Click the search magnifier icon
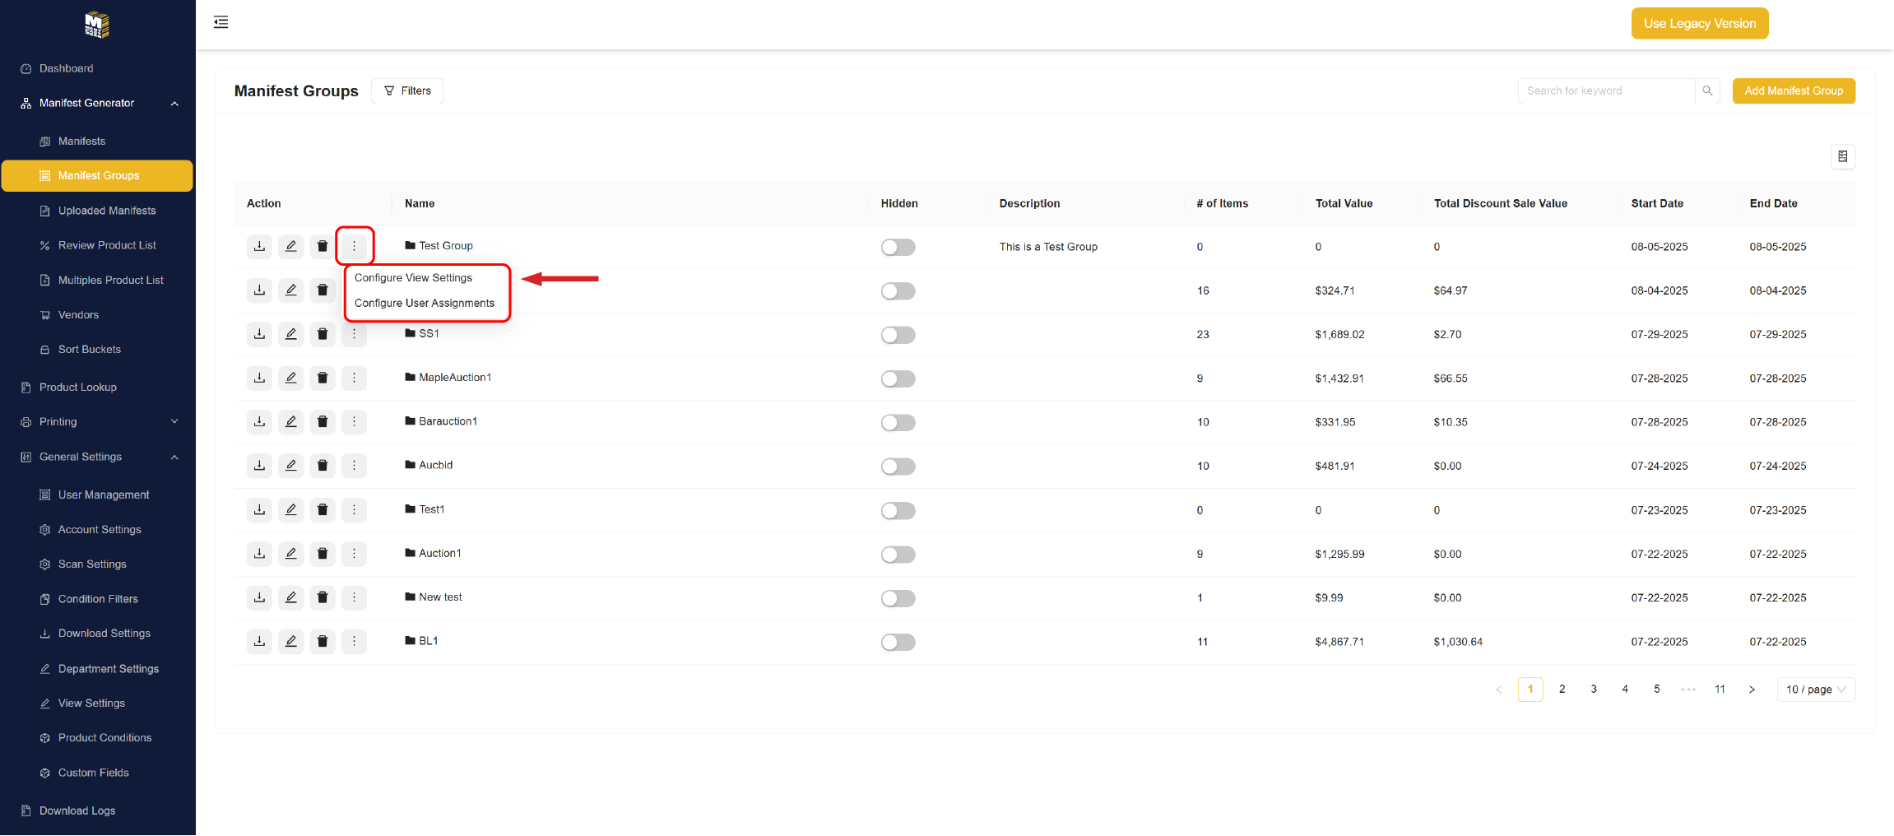 coord(1707,91)
